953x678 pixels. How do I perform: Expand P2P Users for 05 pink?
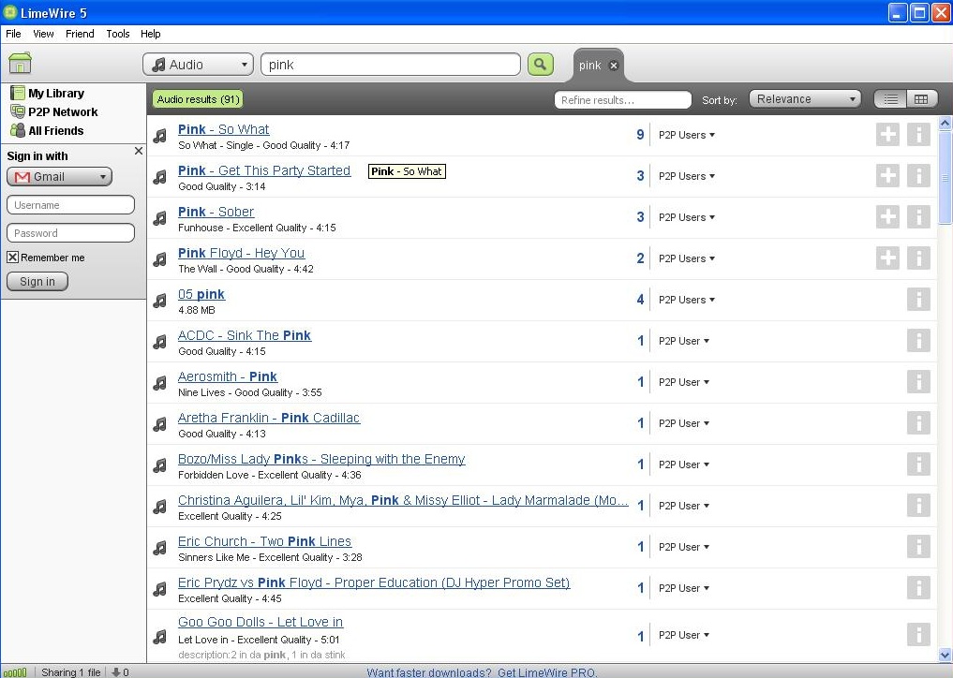pyautogui.click(x=687, y=300)
